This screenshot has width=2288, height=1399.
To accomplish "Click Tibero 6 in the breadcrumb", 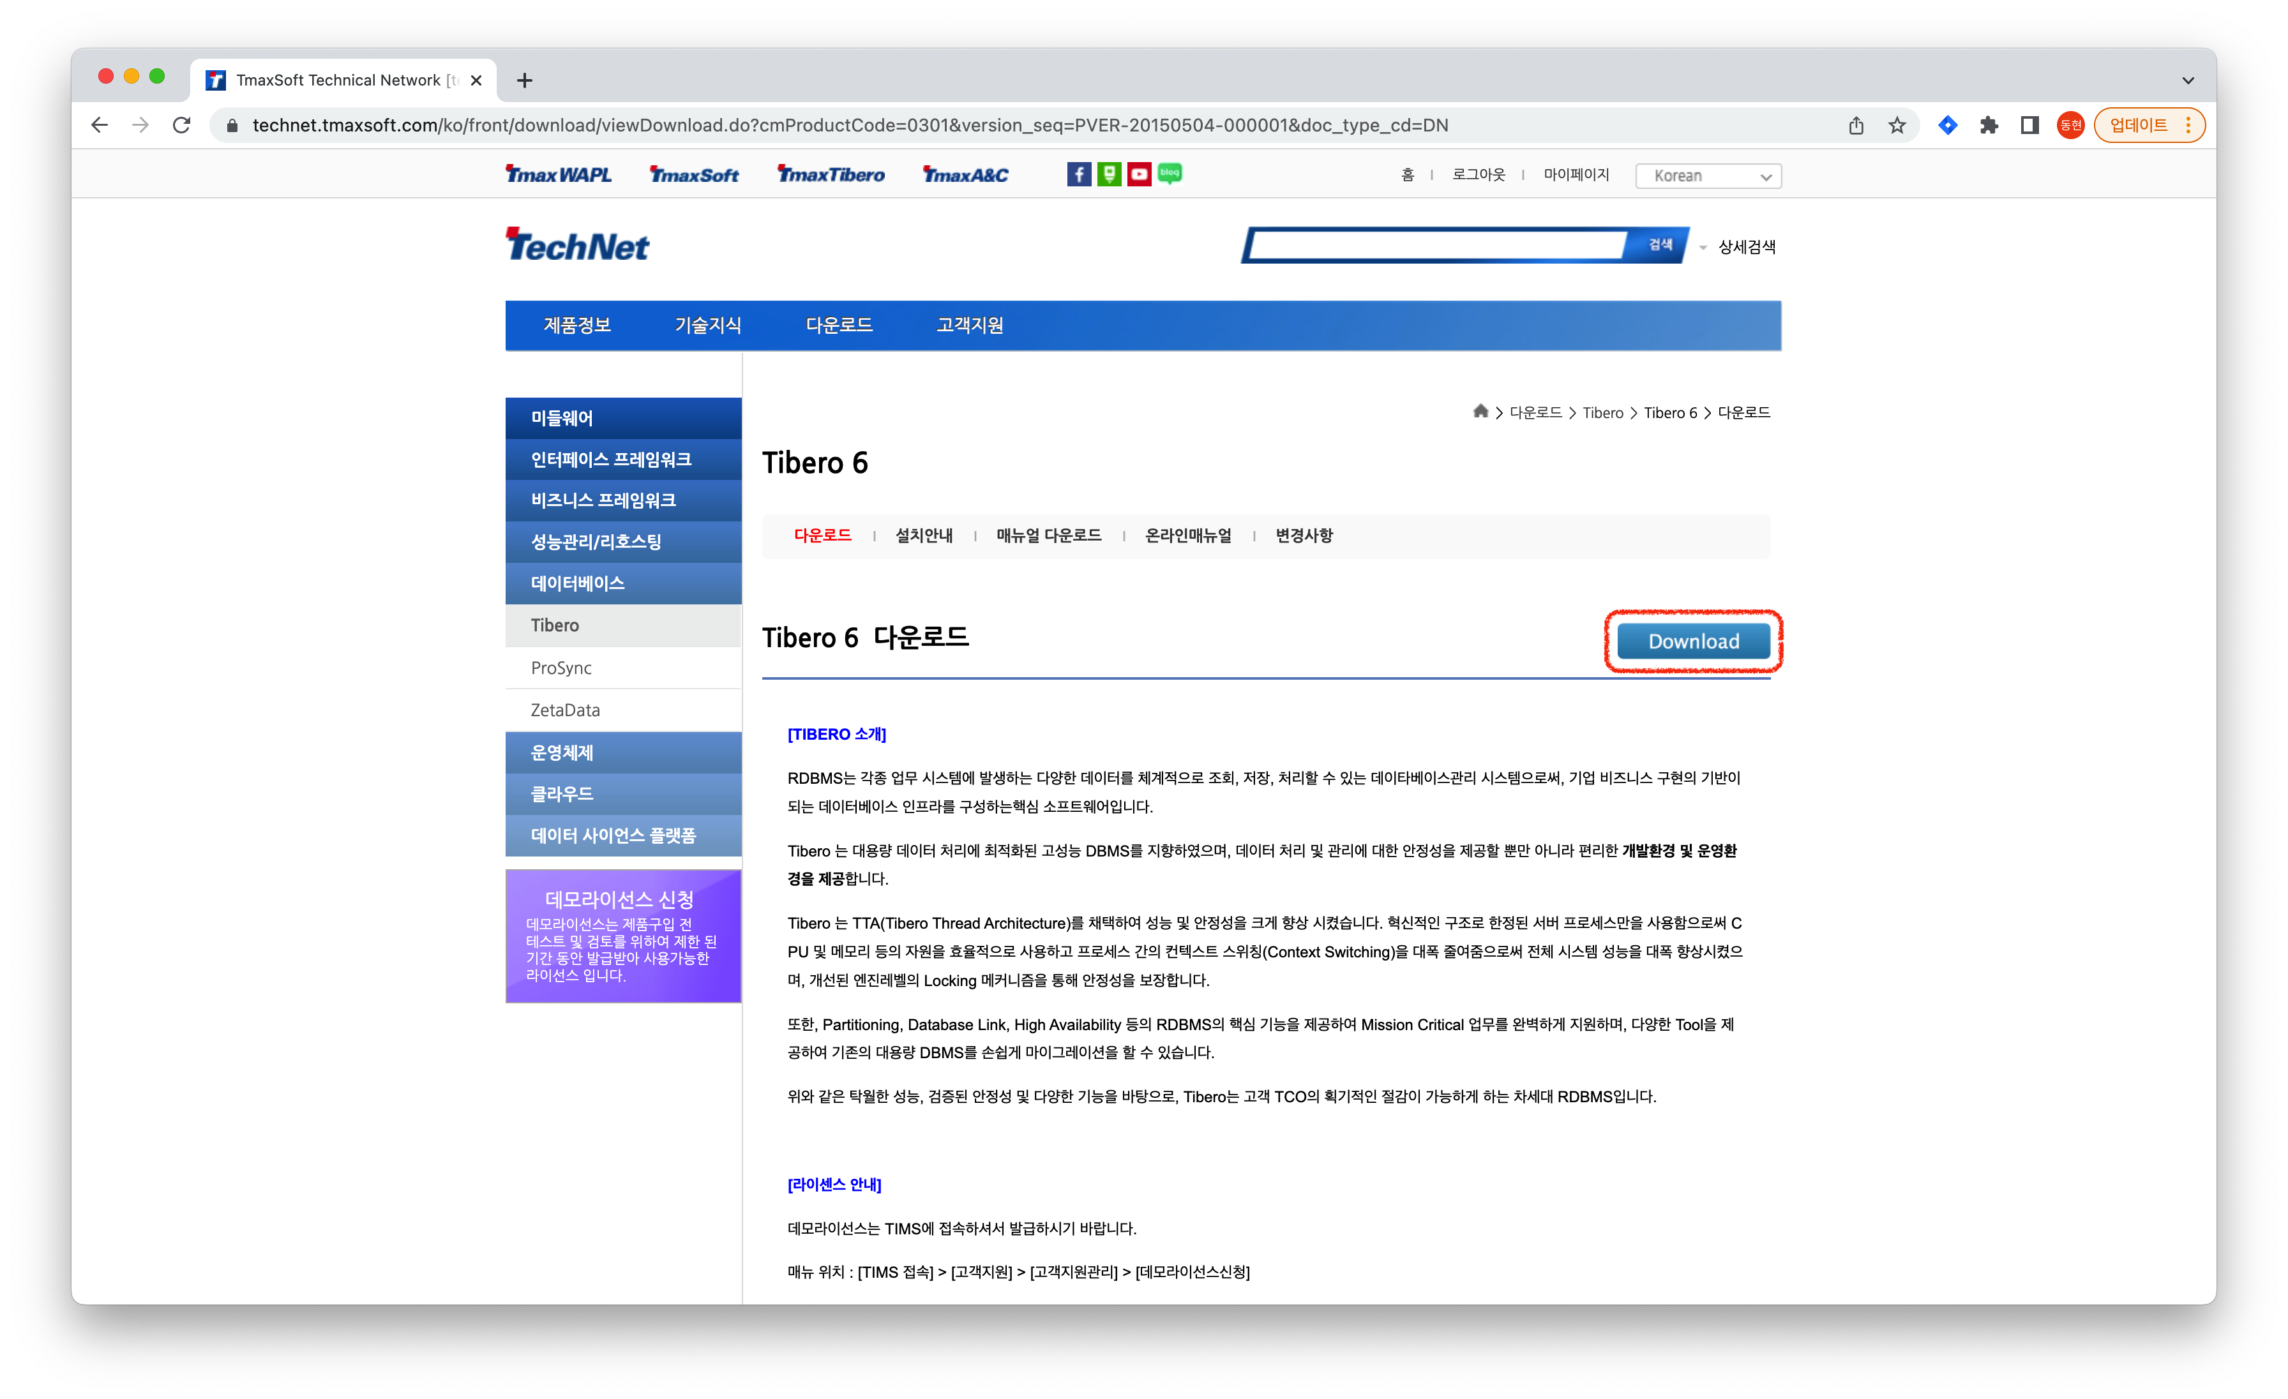I will [x=1669, y=412].
